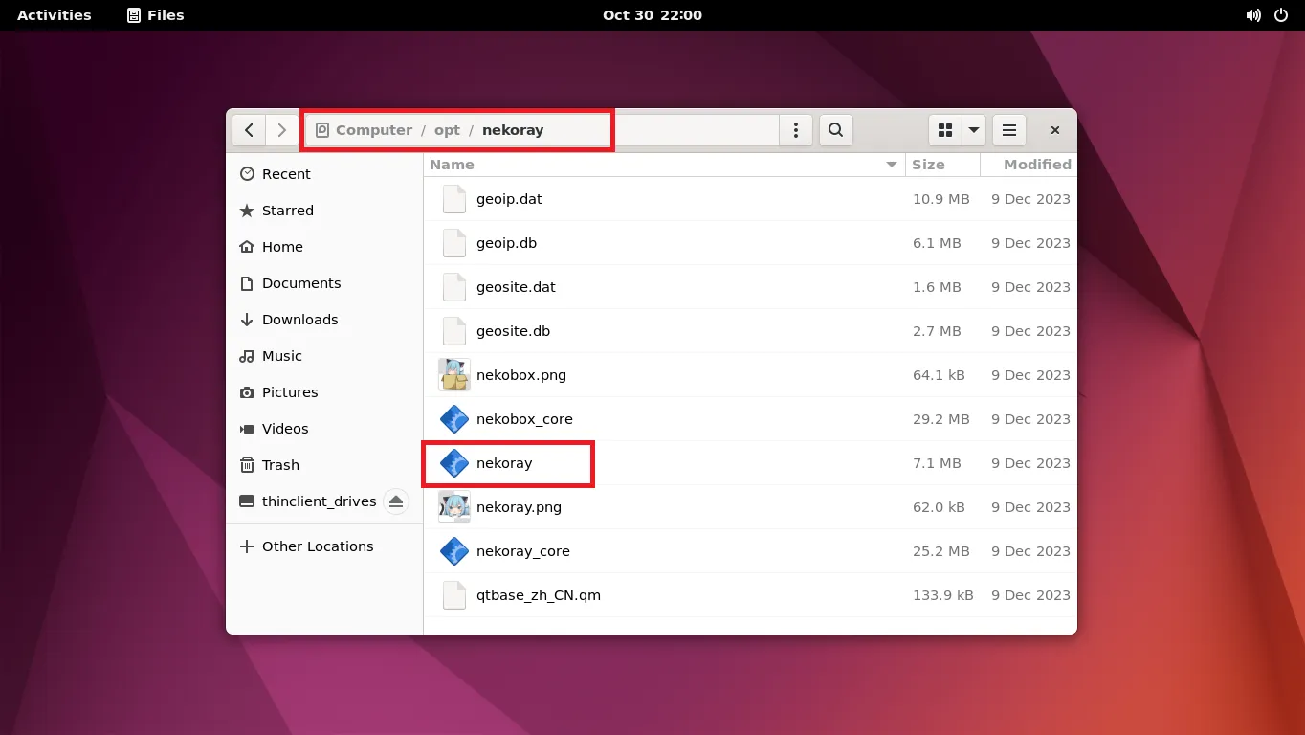Select the nekoray.png file name
1305x735 pixels.
519,507
